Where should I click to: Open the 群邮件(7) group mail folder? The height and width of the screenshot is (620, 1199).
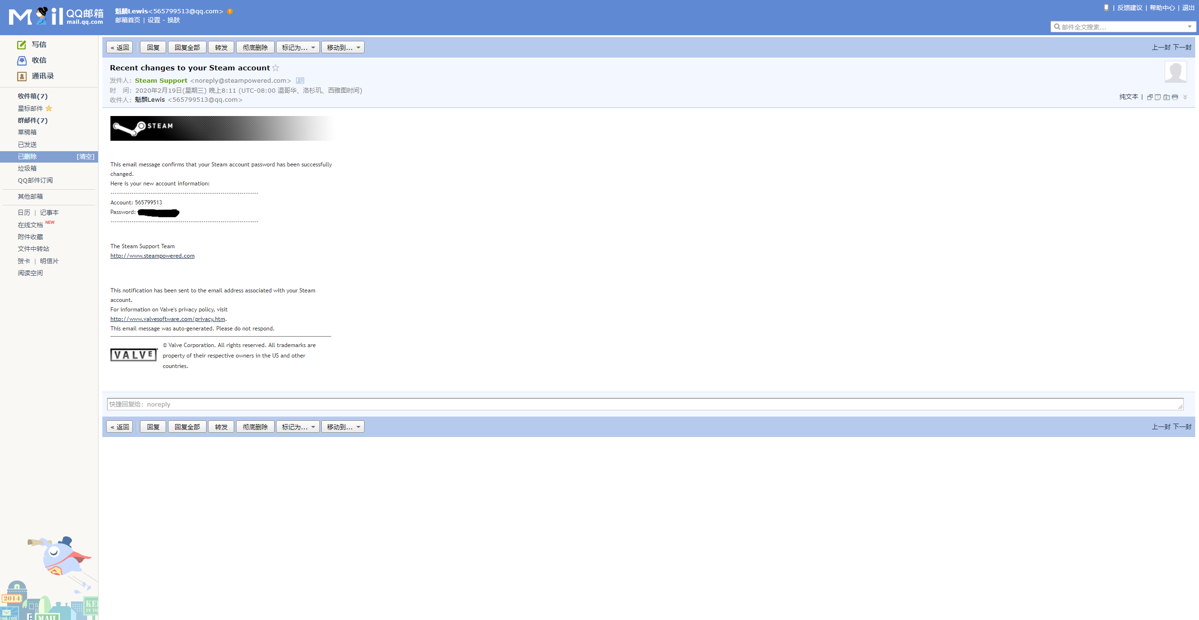pos(33,120)
